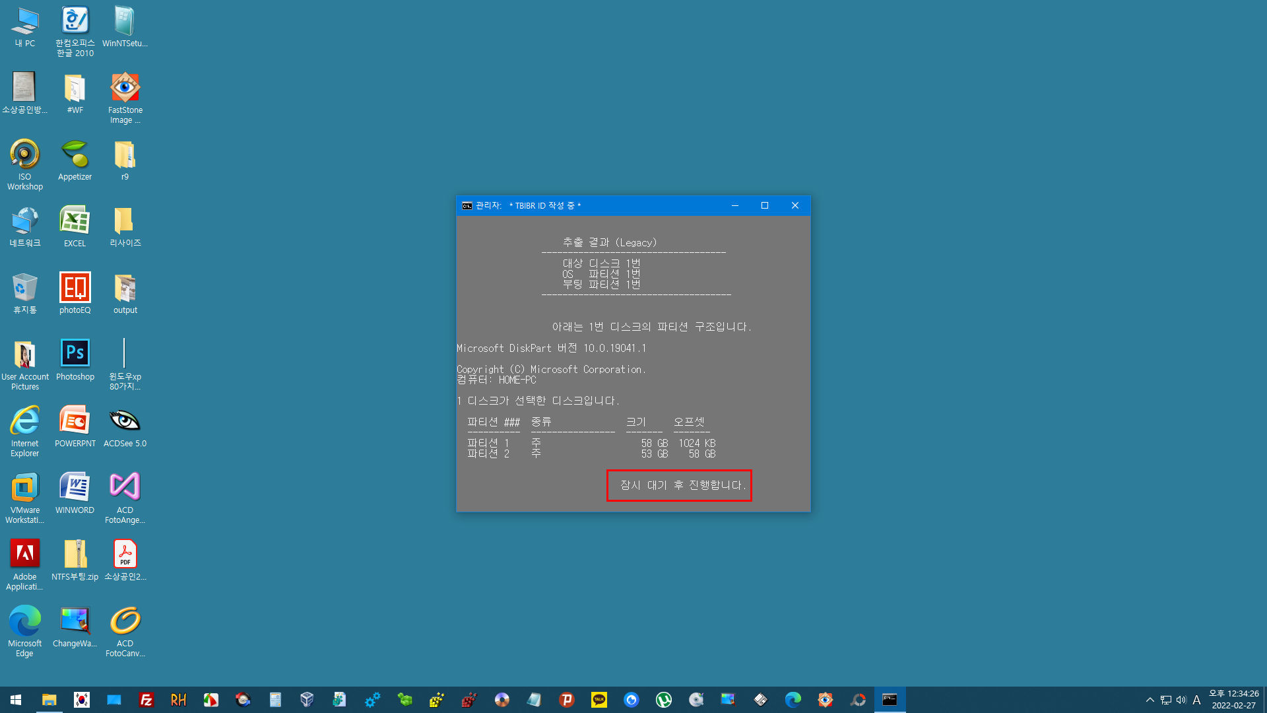Close the TBIBR ID console window
Screen dimensions: 1267x713
click(x=795, y=206)
